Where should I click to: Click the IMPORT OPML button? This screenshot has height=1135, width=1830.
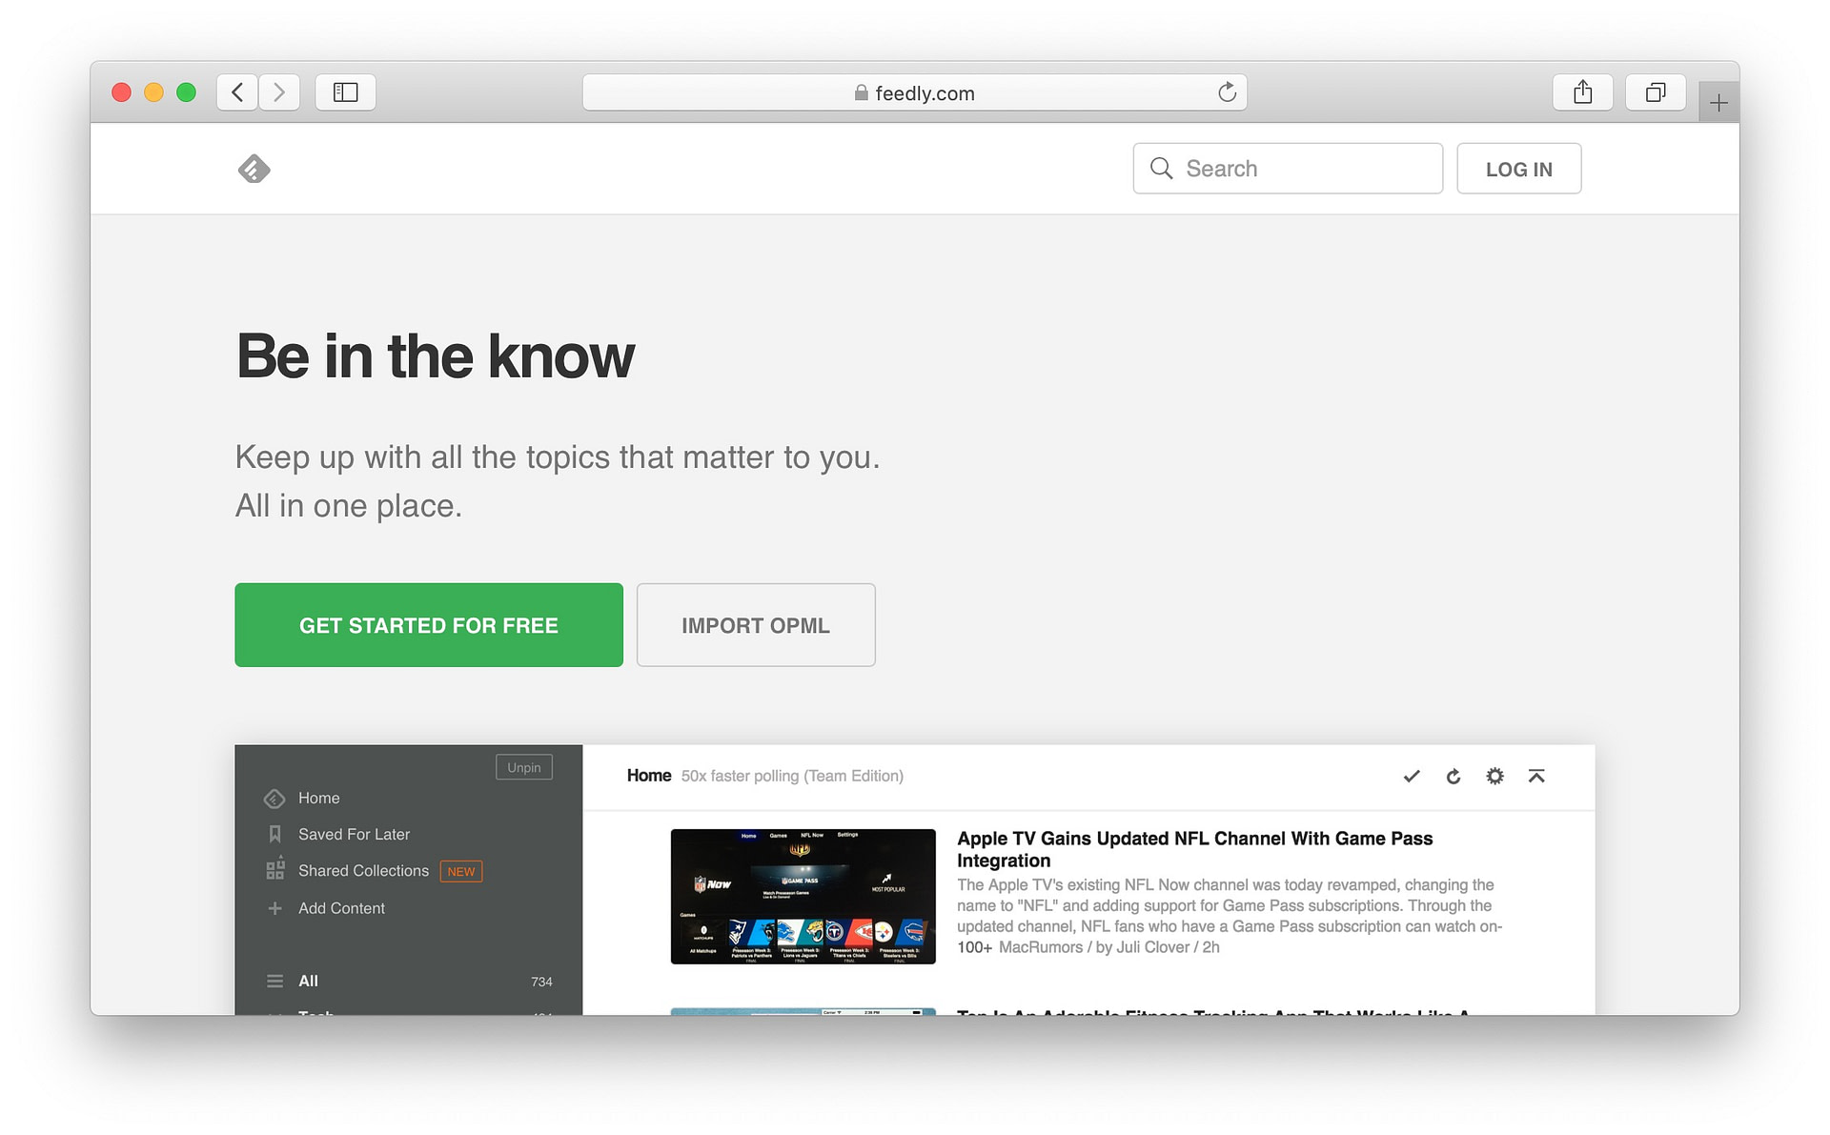[x=755, y=625]
